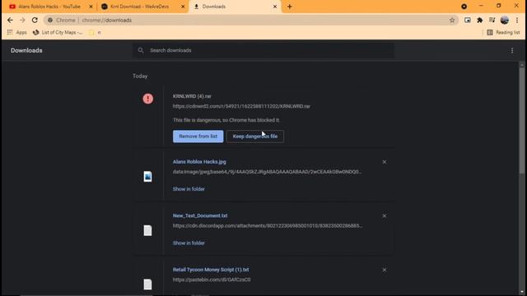Remove Alans Roblox Hacks.jpg from list
Viewport: 527px width, 296px height.
(x=385, y=162)
